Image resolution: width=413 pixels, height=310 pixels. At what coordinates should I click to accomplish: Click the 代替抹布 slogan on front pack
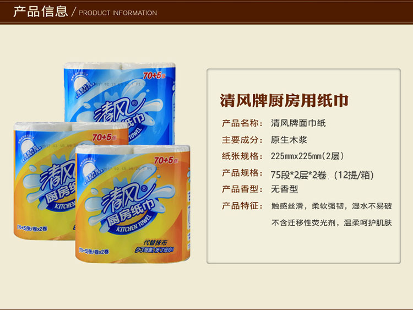[155, 242]
